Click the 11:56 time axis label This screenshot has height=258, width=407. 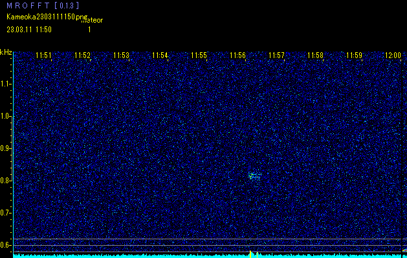(237, 55)
